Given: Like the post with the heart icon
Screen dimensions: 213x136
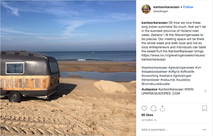Looking at the screenshot, I should click(x=144, y=108).
